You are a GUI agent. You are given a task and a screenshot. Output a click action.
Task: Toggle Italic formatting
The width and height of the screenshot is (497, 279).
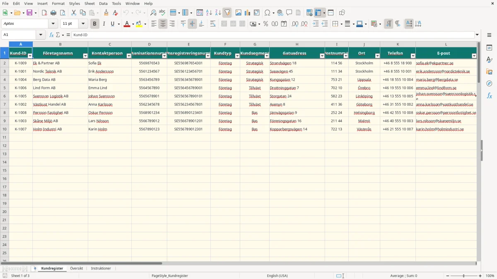tap(104, 24)
